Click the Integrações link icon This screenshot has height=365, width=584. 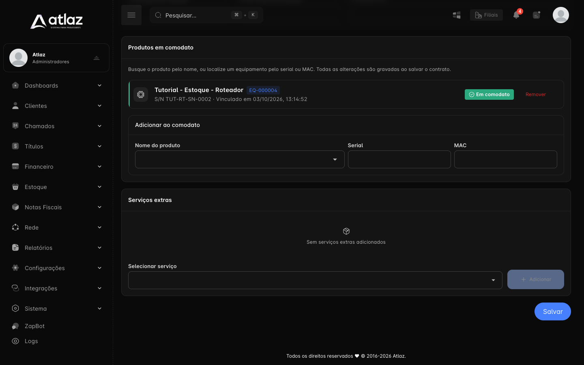[x=15, y=288]
